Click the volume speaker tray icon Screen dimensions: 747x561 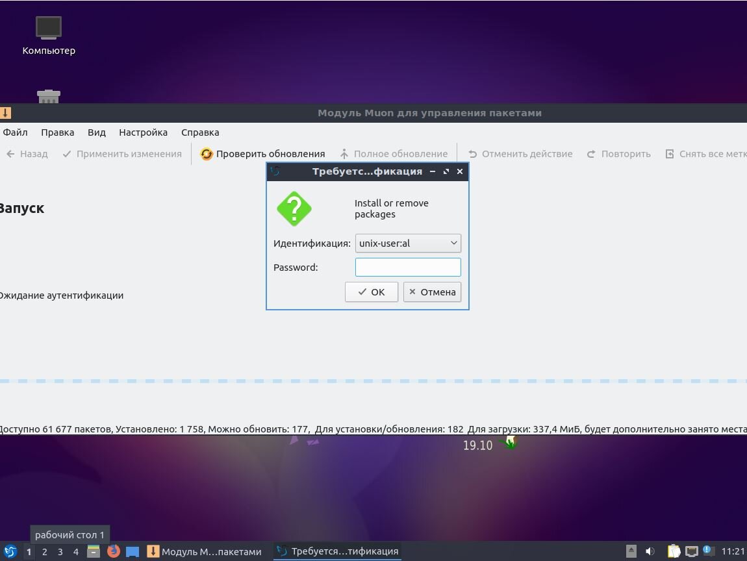pos(650,551)
